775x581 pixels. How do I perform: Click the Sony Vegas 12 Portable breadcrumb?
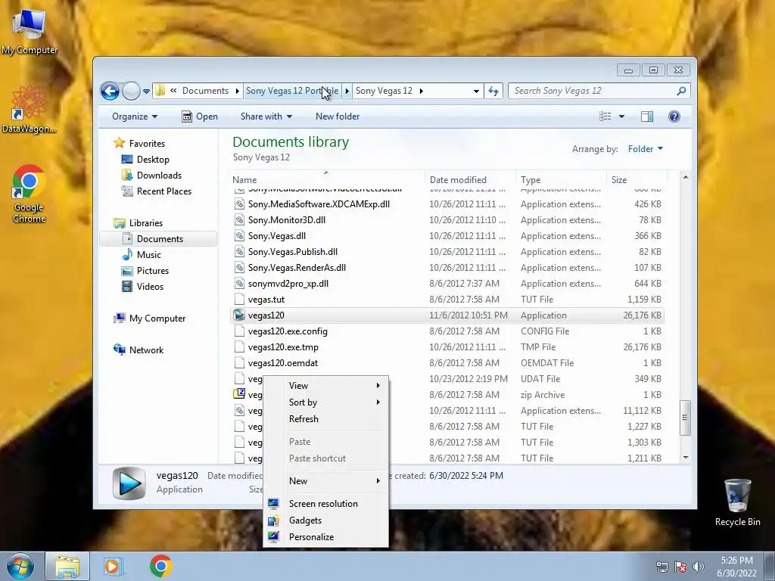pos(292,91)
